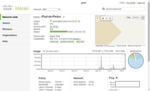The width and height of the screenshot is (150, 91).
Task: Click the map search magnifier icon
Action: (110, 18)
